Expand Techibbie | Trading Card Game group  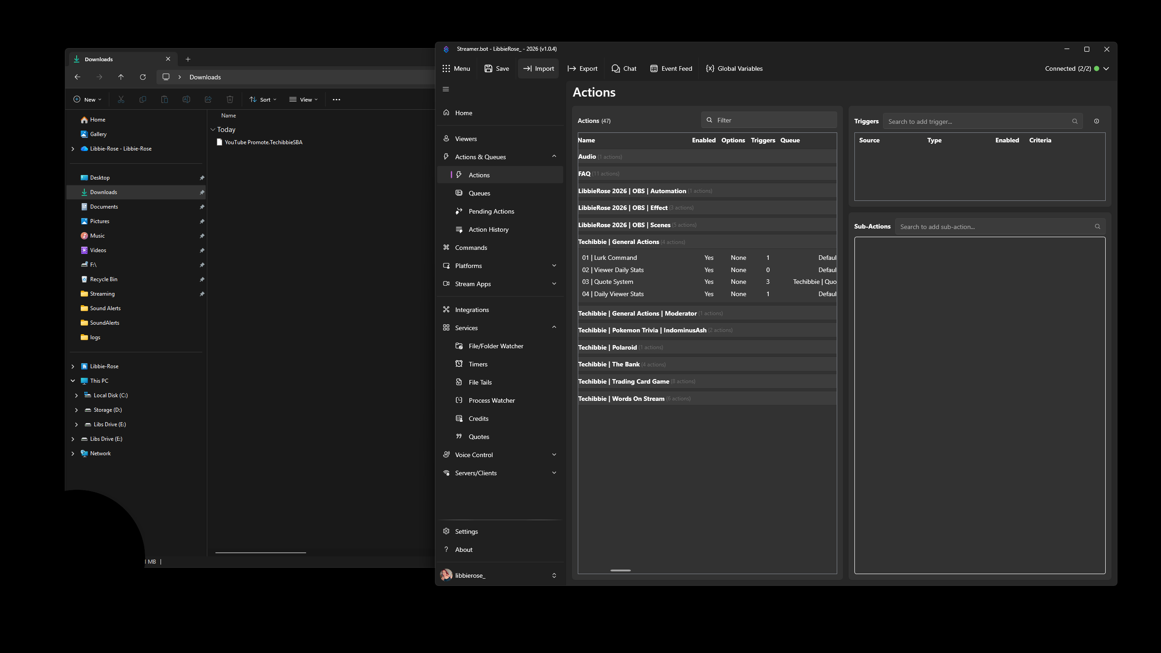(x=707, y=381)
